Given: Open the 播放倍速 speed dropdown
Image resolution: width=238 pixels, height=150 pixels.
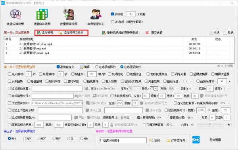Looking at the screenshot, I should (188, 82).
